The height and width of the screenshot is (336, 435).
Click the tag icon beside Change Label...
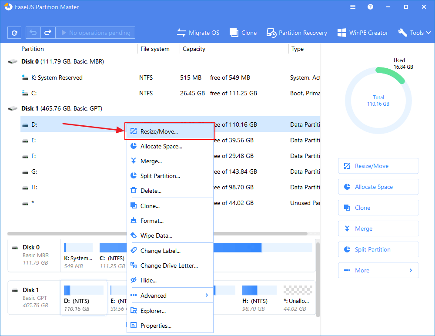134,250
